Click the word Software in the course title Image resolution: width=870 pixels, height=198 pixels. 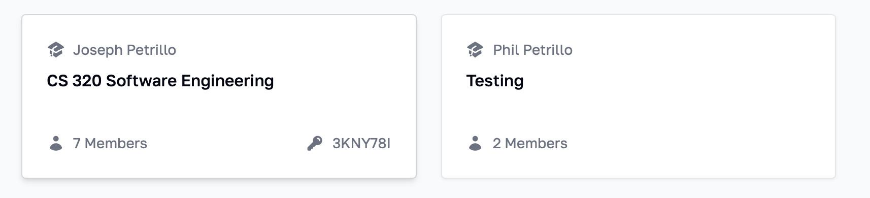click(x=141, y=81)
